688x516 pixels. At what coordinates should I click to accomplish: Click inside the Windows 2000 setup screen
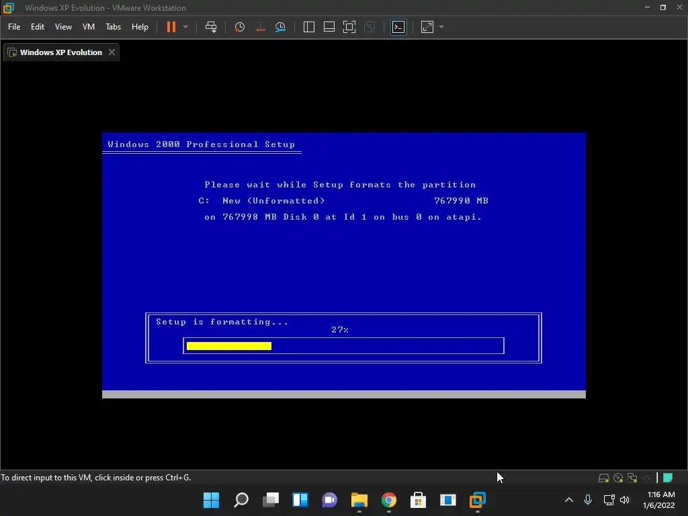pos(343,265)
